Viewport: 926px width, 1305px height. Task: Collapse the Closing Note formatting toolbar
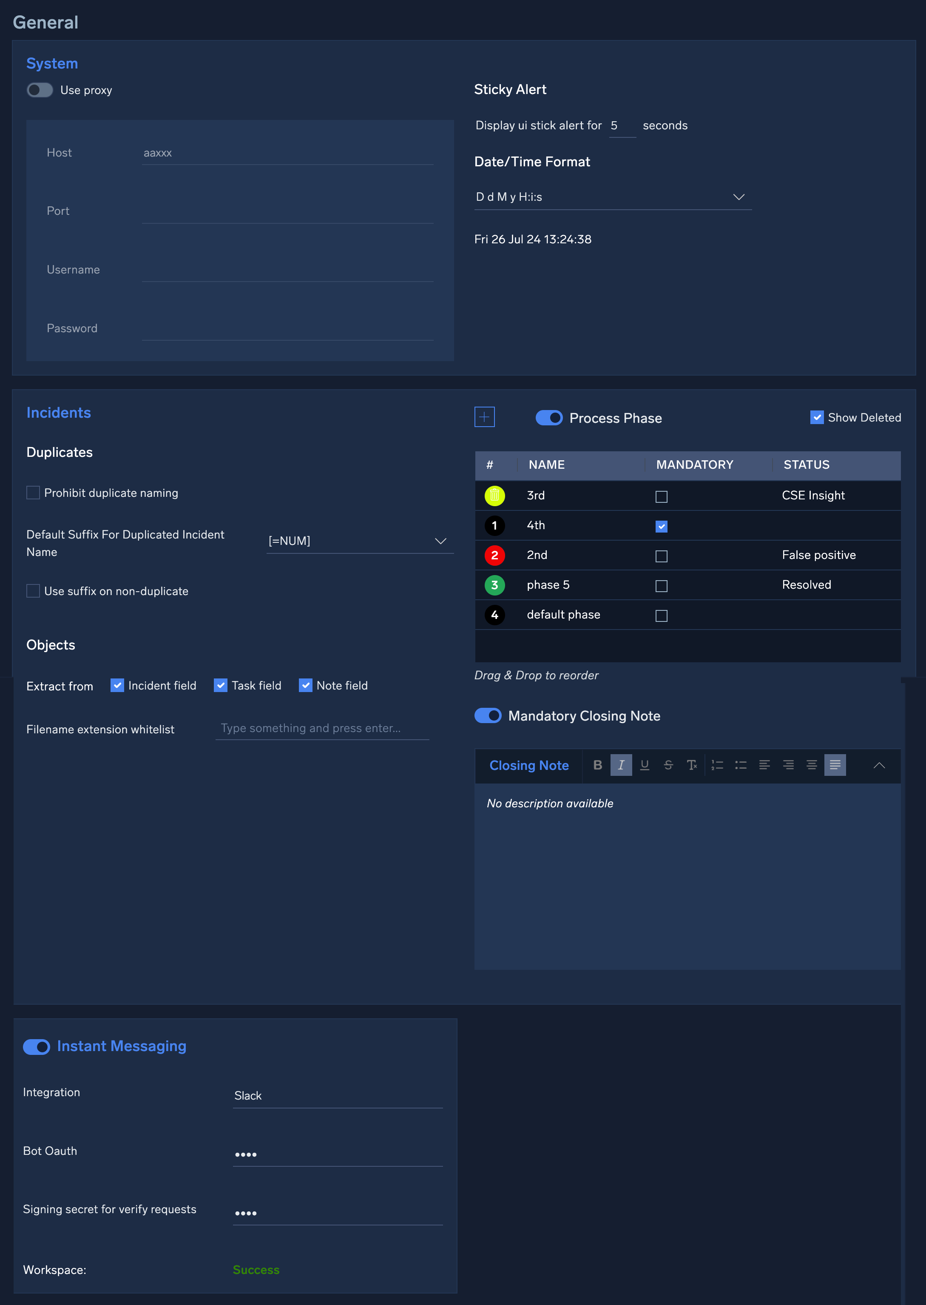pyautogui.click(x=879, y=766)
